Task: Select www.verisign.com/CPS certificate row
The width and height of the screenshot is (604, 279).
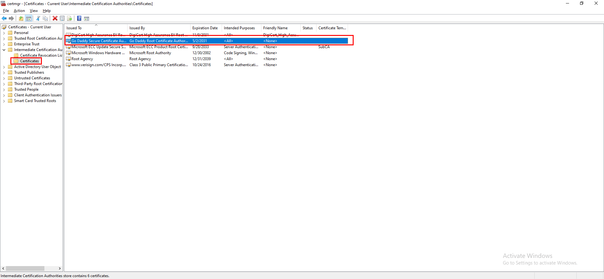Action: (x=206, y=65)
